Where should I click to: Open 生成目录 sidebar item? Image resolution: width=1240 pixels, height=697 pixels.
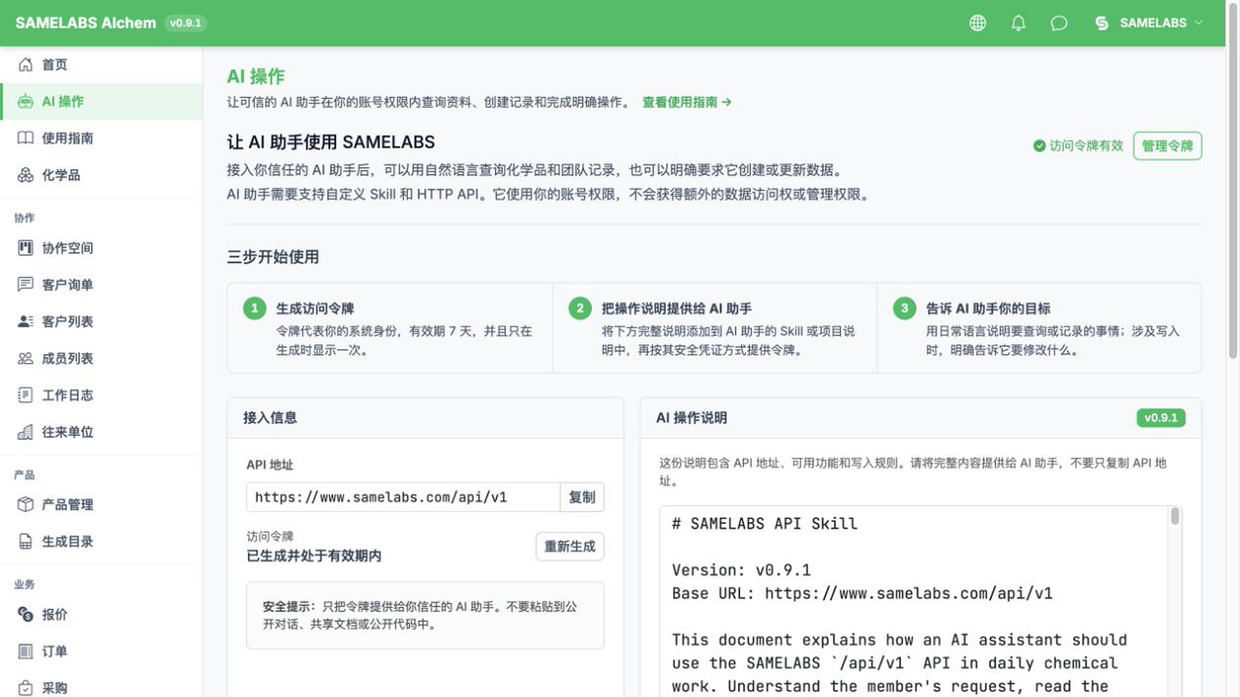(101, 541)
